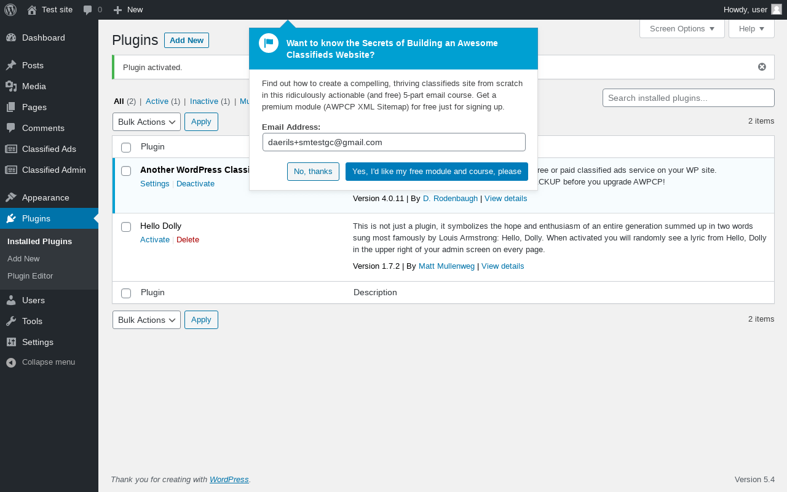Focus the Email Address input field
The height and width of the screenshot is (492, 787).
pos(394,142)
